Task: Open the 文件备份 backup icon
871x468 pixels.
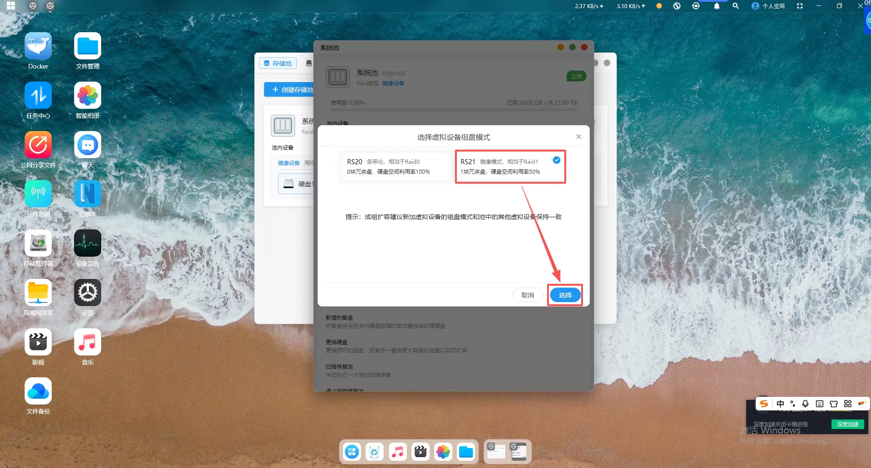Action: [38, 391]
